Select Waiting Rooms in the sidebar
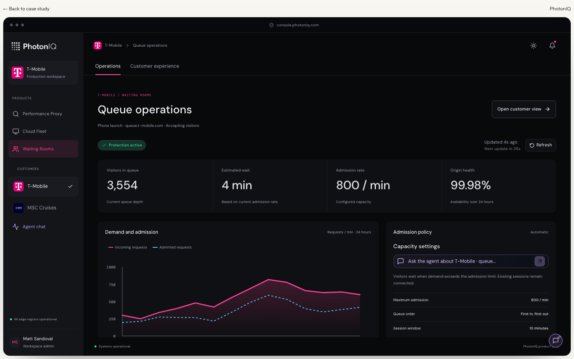The height and width of the screenshot is (359, 574). tap(43, 149)
